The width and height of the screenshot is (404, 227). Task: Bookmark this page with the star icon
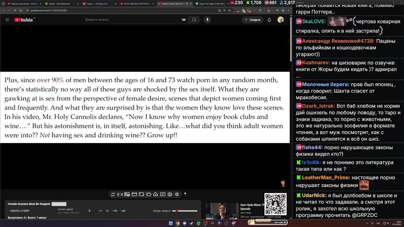[x=229, y=10]
